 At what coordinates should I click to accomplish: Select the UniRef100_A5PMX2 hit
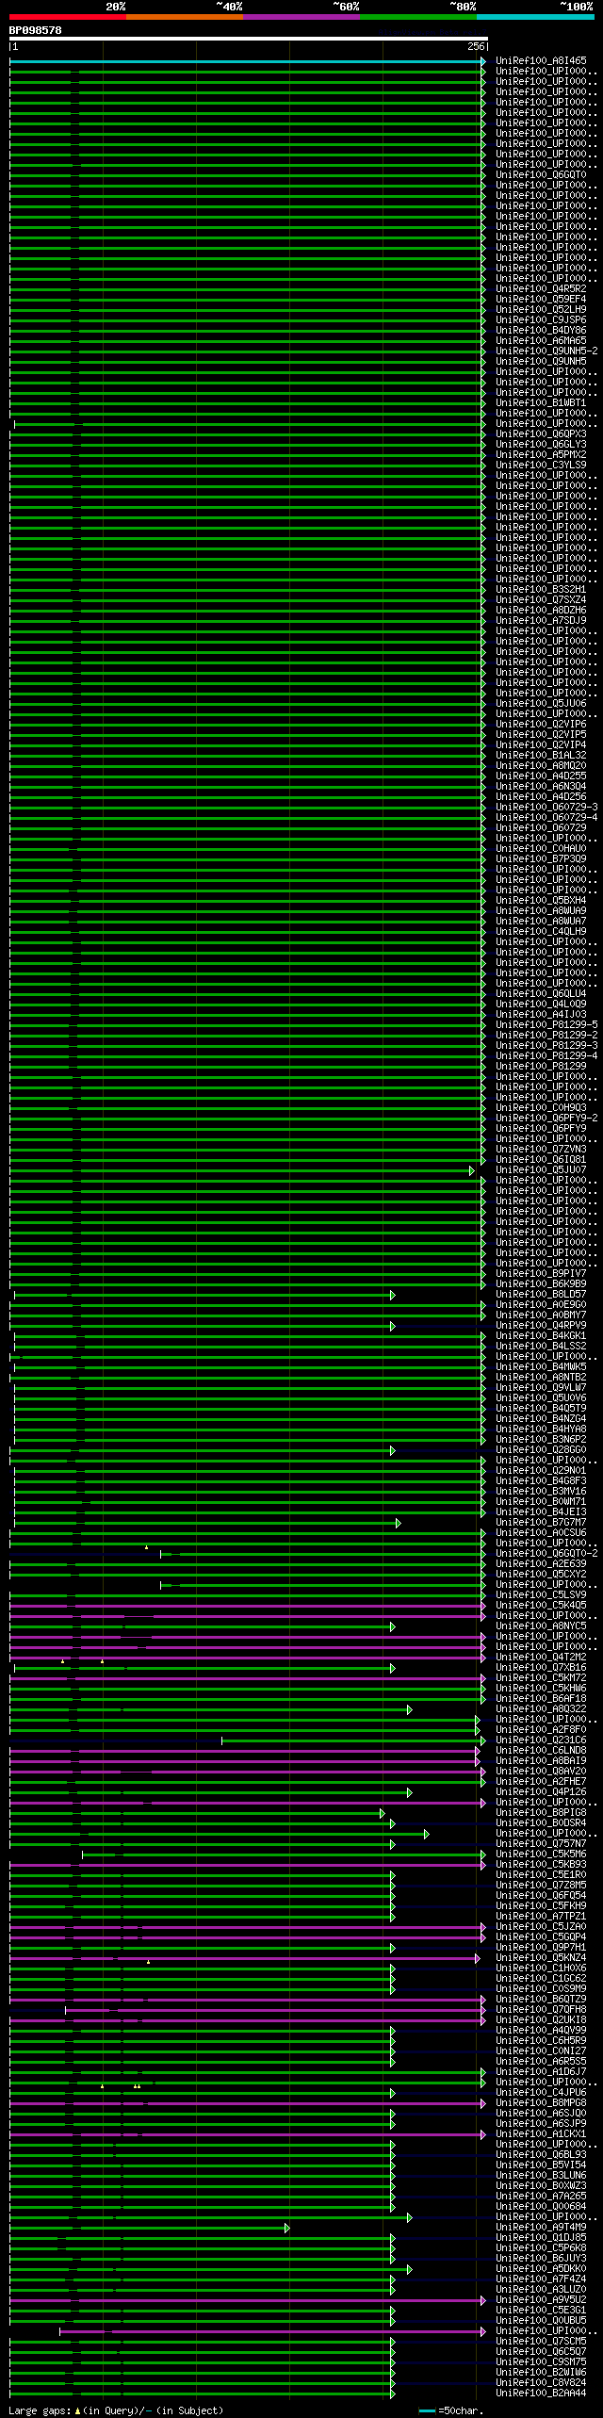[x=541, y=455]
